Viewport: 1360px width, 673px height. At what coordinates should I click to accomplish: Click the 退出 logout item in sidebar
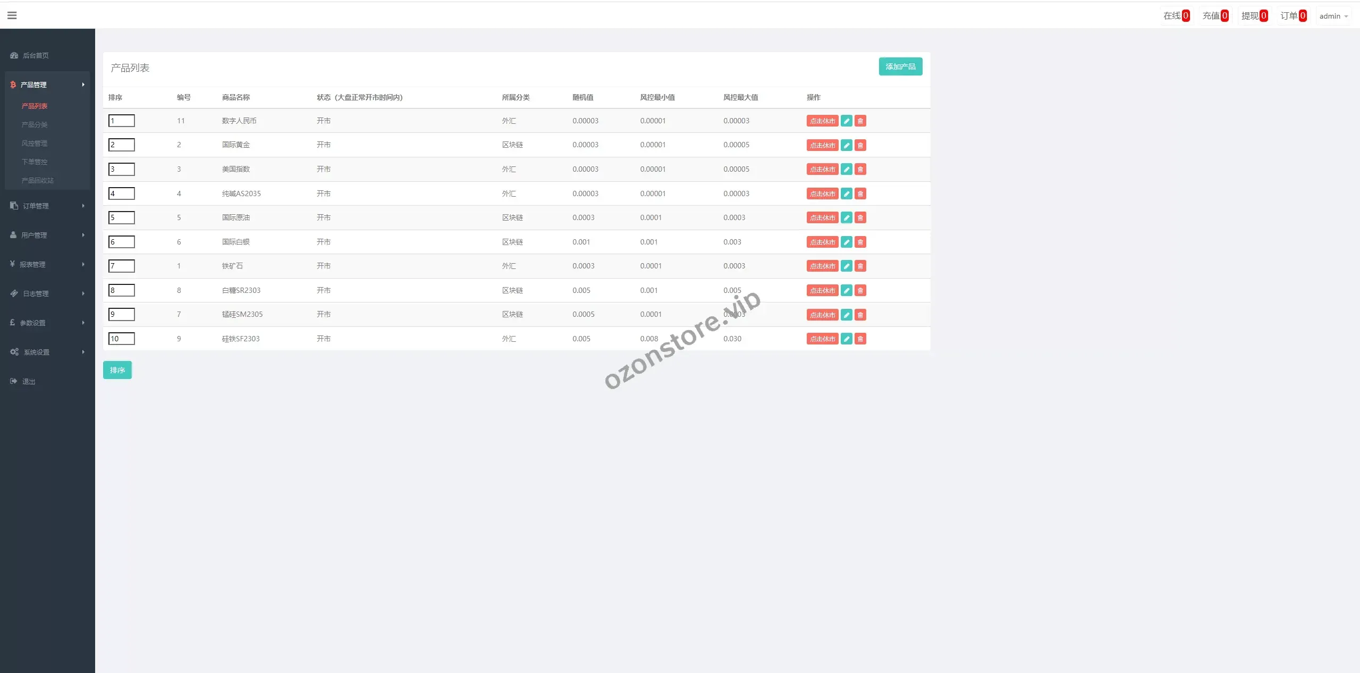click(x=28, y=382)
